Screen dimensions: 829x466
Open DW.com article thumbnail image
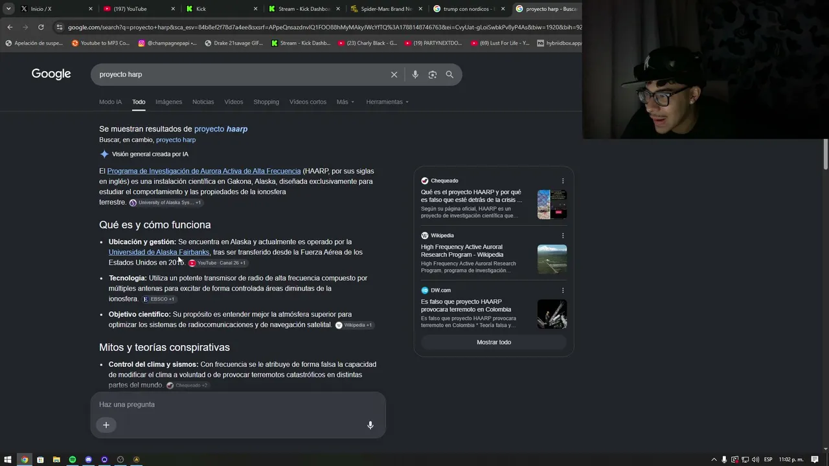click(x=552, y=314)
